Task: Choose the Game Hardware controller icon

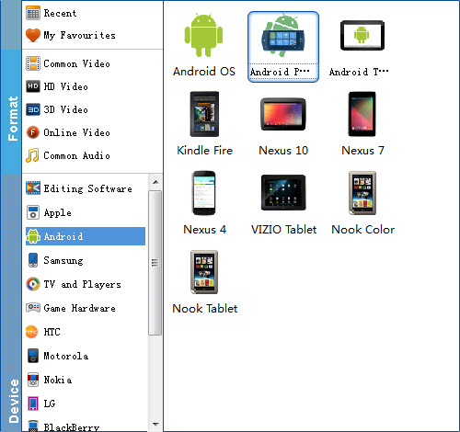Action: (33, 308)
